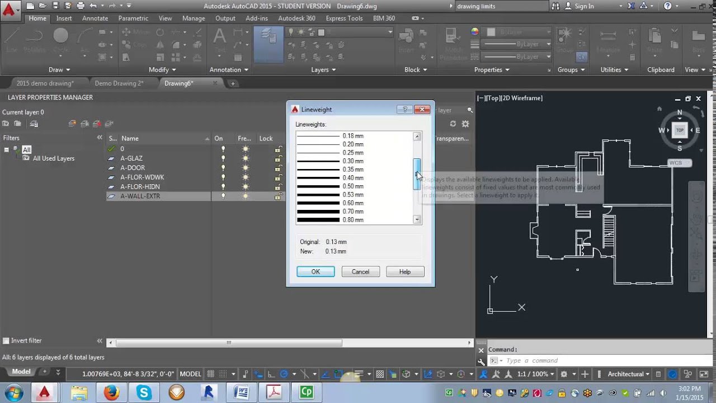716x403 pixels.
Task: Open the 1:1 / 100% annotation scale dropdown
Action: pos(535,374)
